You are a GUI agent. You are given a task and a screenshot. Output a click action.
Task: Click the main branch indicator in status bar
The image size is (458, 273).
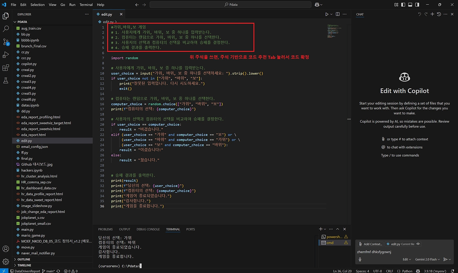[x=49, y=271]
